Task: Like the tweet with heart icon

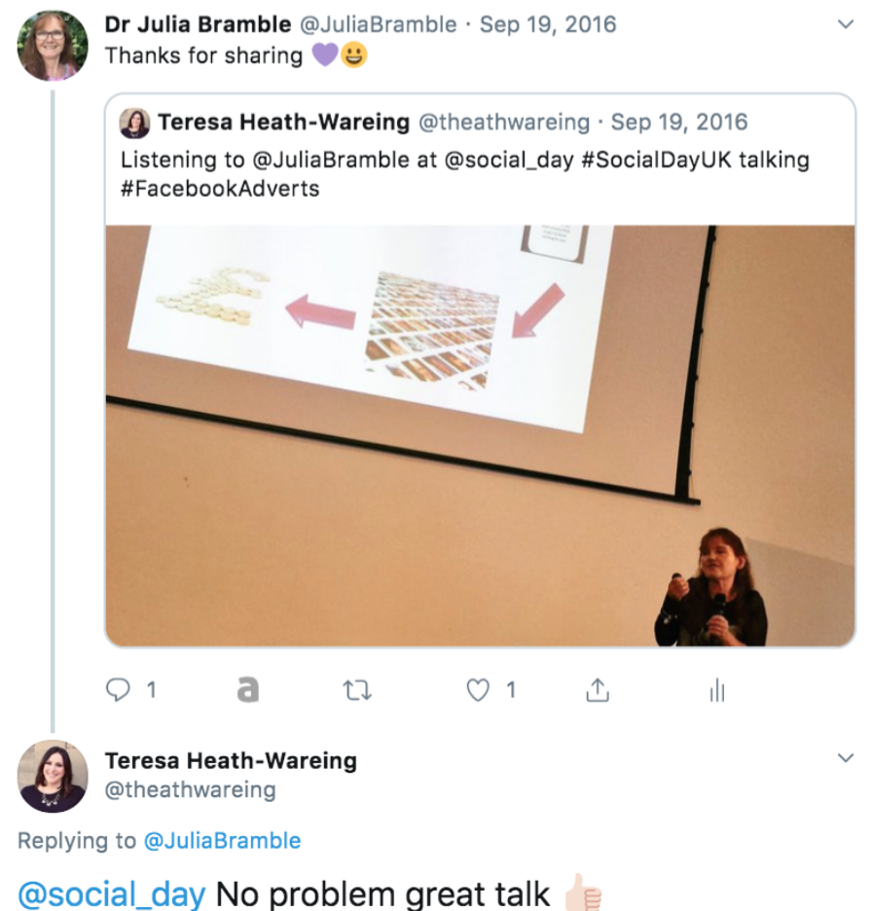Action: click(x=478, y=690)
